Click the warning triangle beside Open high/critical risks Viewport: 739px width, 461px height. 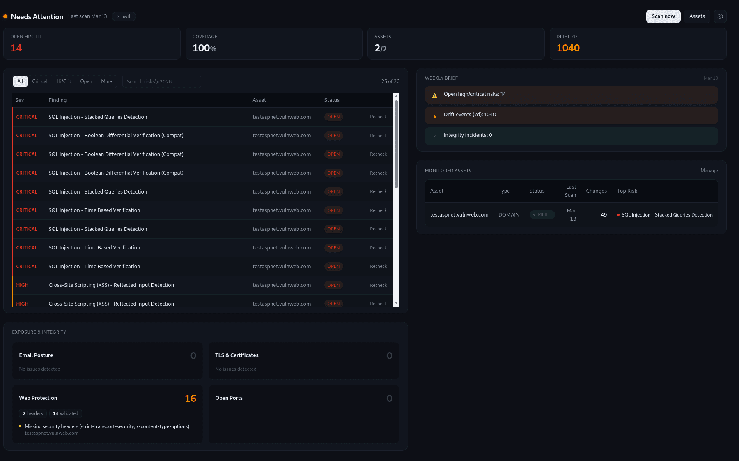(x=435, y=94)
